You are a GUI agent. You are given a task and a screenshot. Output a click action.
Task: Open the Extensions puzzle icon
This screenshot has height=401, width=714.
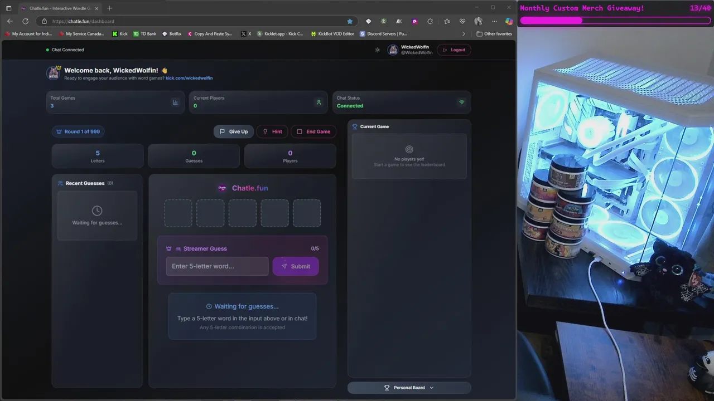point(430,21)
